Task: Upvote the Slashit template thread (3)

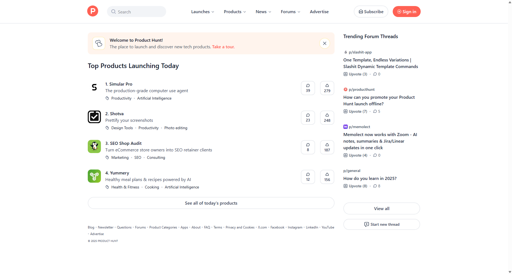Action: [355, 74]
